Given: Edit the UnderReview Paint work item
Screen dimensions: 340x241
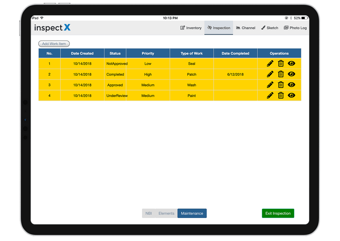Looking at the screenshot, I should (x=270, y=96).
